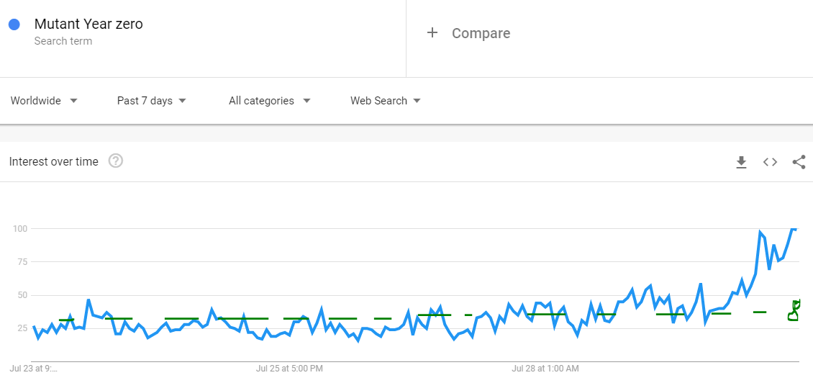Expand the All categories dropdown
This screenshot has width=813, height=383.
pos(270,101)
